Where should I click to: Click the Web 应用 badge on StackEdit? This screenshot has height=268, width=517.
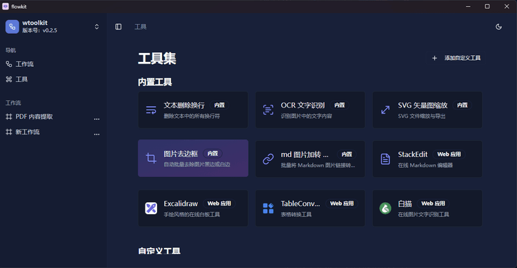[449, 154]
